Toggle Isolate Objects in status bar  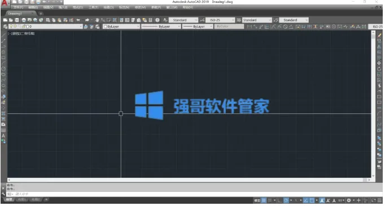(366, 200)
